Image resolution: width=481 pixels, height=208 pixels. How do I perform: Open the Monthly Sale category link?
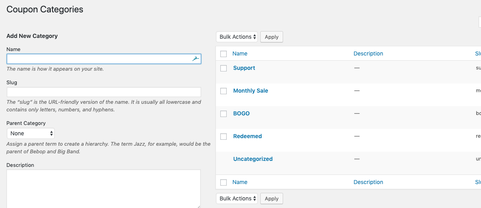[251, 91]
